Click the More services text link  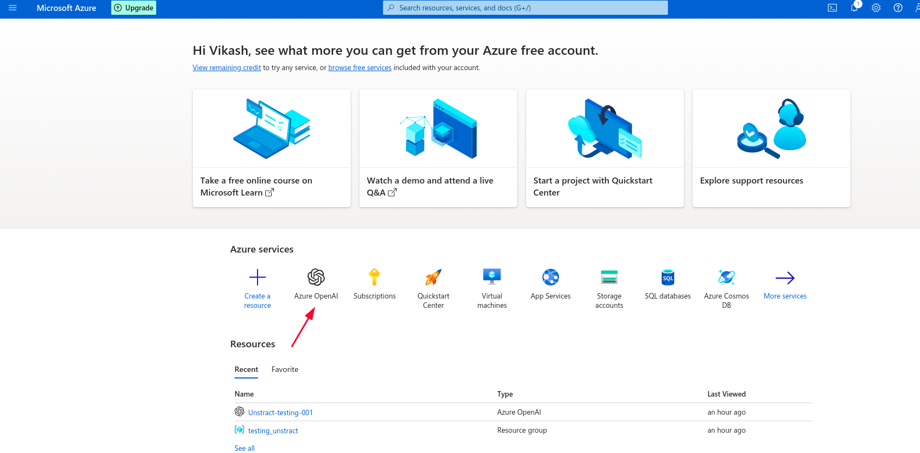tap(785, 296)
